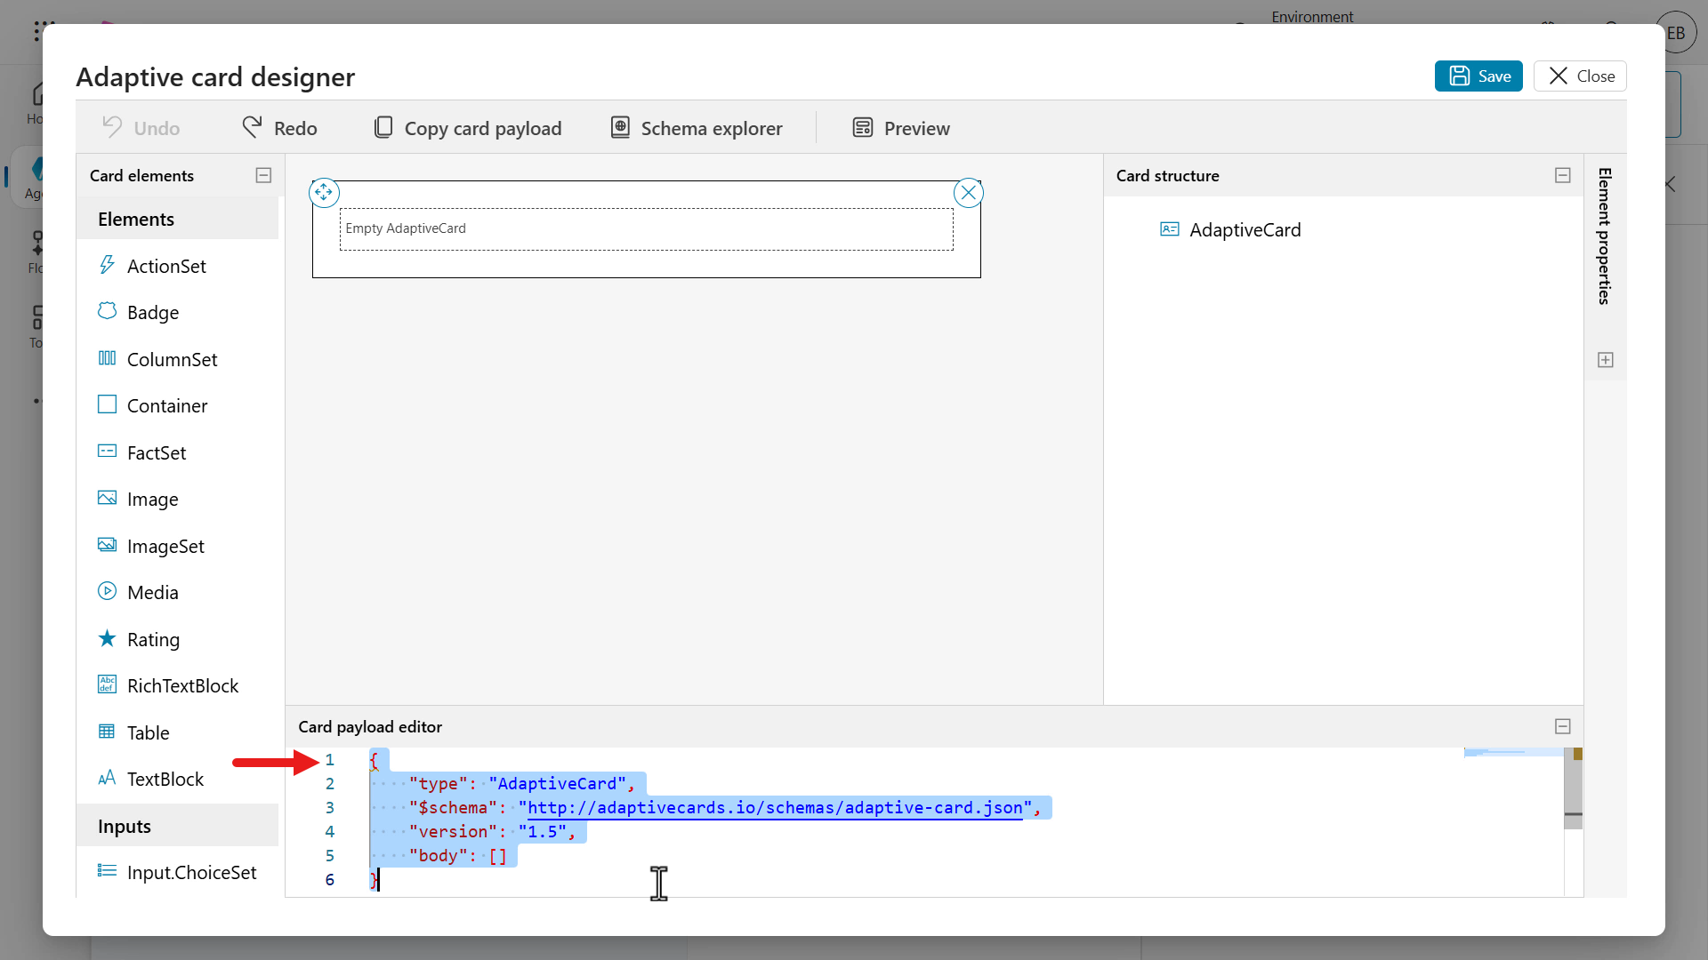The image size is (1708, 960).
Task: Remove the card using the blue X icon
Action: pos(969,192)
